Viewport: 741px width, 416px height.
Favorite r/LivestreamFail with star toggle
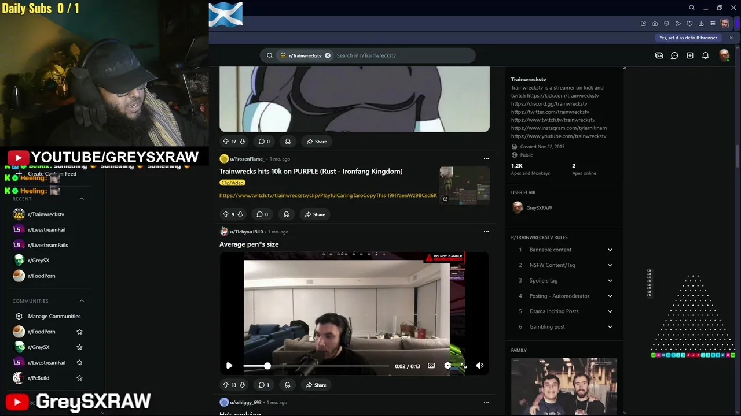click(x=79, y=363)
